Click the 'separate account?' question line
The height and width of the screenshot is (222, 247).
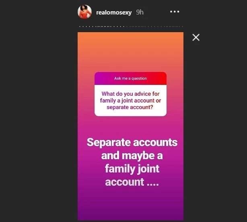[130, 107]
